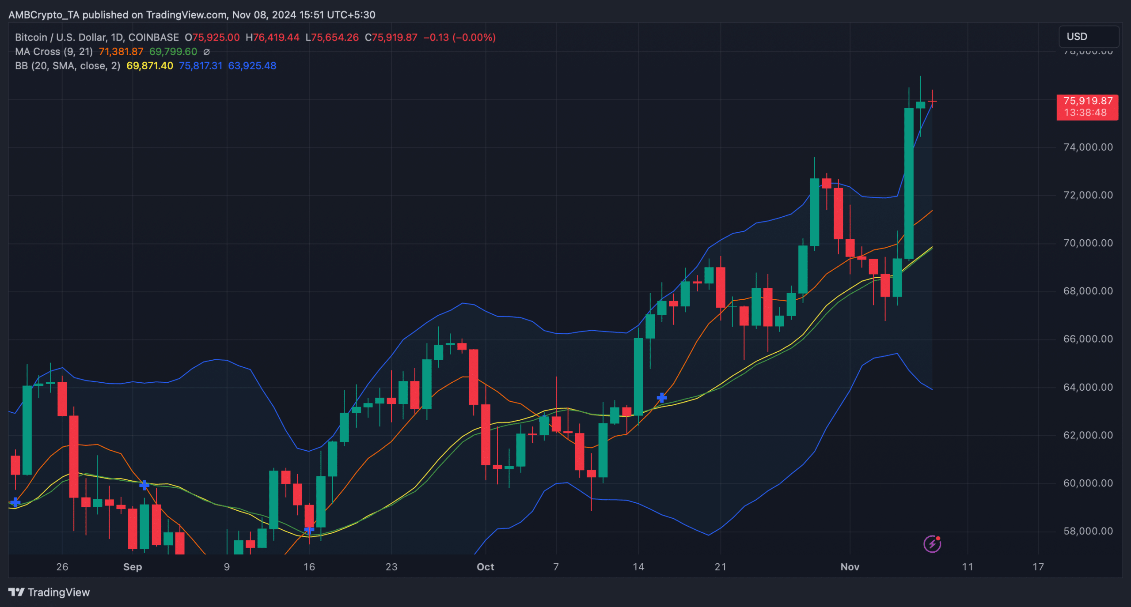Click the Sep date label on the time axis
The height and width of the screenshot is (607, 1131).
click(x=133, y=567)
